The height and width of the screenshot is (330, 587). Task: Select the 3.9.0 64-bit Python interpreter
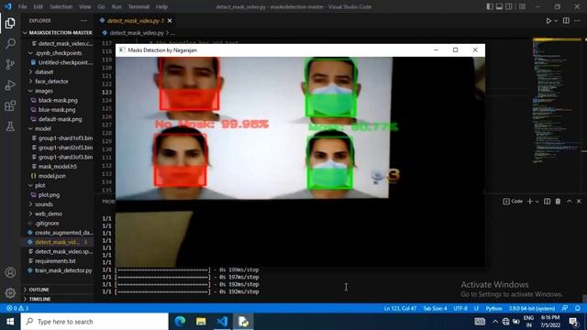(x=532, y=308)
